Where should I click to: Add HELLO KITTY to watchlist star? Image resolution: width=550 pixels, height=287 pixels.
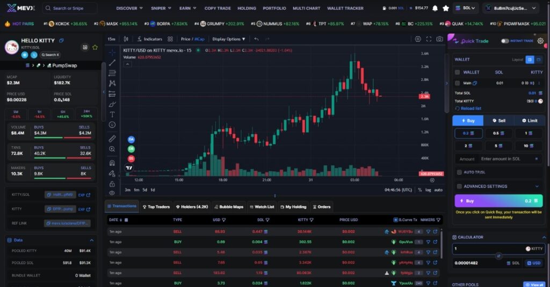click(95, 47)
